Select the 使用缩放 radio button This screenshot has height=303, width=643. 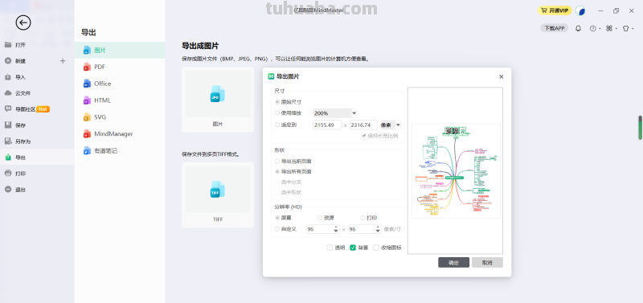(277, 113)
